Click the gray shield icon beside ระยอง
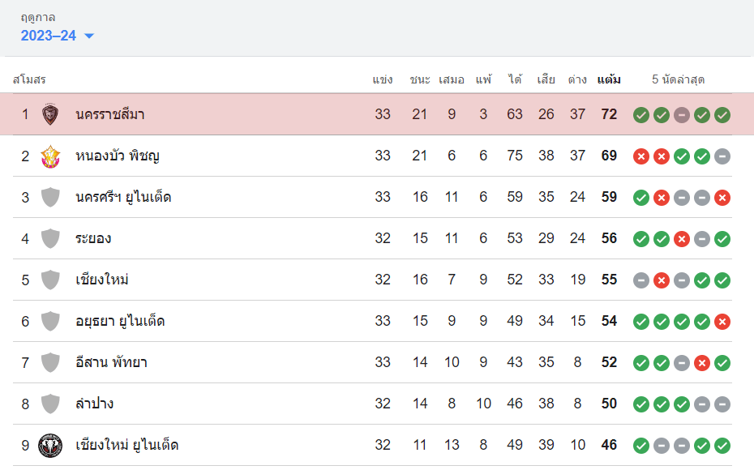Image resolution: width=754 pixels, height=470 pixels. coord(50,239)
